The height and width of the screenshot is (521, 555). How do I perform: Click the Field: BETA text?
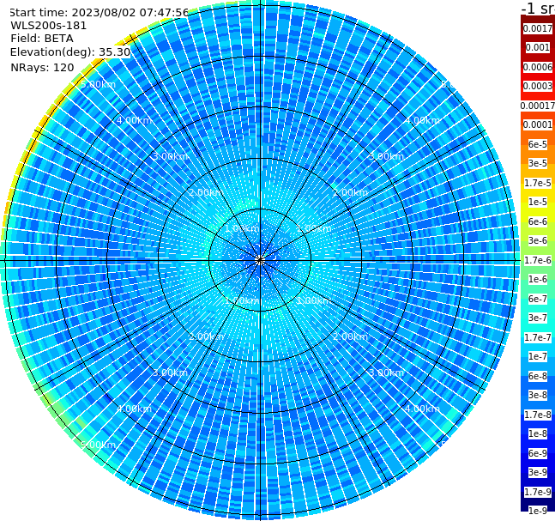point(42,39)
